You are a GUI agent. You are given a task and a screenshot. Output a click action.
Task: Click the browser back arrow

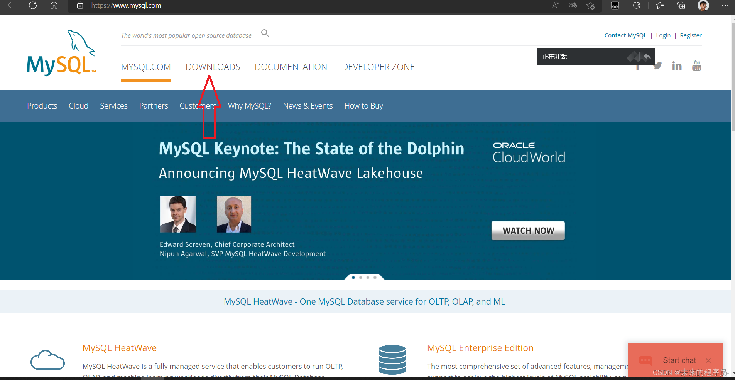pos(12,5)
